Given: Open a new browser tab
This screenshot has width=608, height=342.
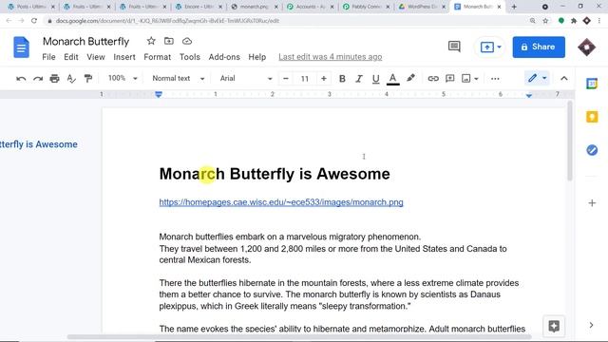Looking at the screenshot, I should pos(514,7).
